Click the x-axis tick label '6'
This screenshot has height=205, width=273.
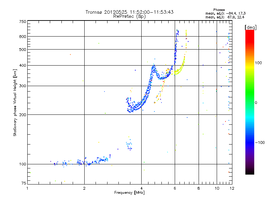[175, 188]
